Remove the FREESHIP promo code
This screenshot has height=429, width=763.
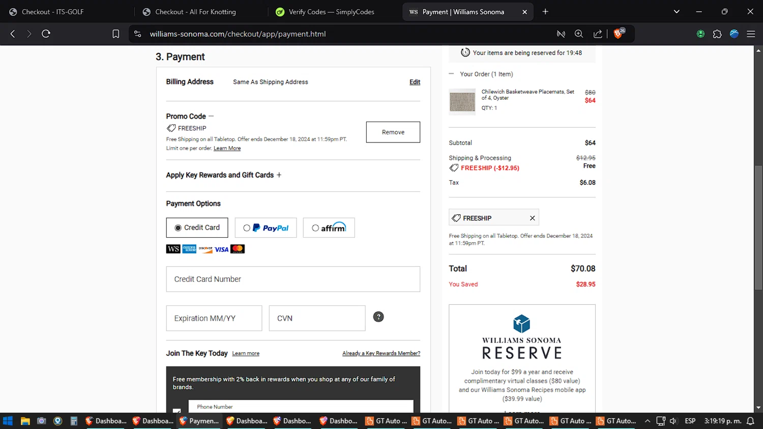(x=393, y=132)
